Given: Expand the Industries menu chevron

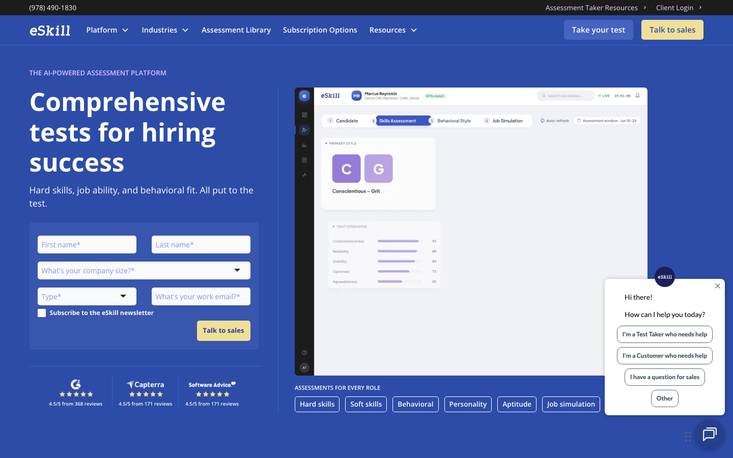Looking at the screenshot, I should tap(185, 30).
